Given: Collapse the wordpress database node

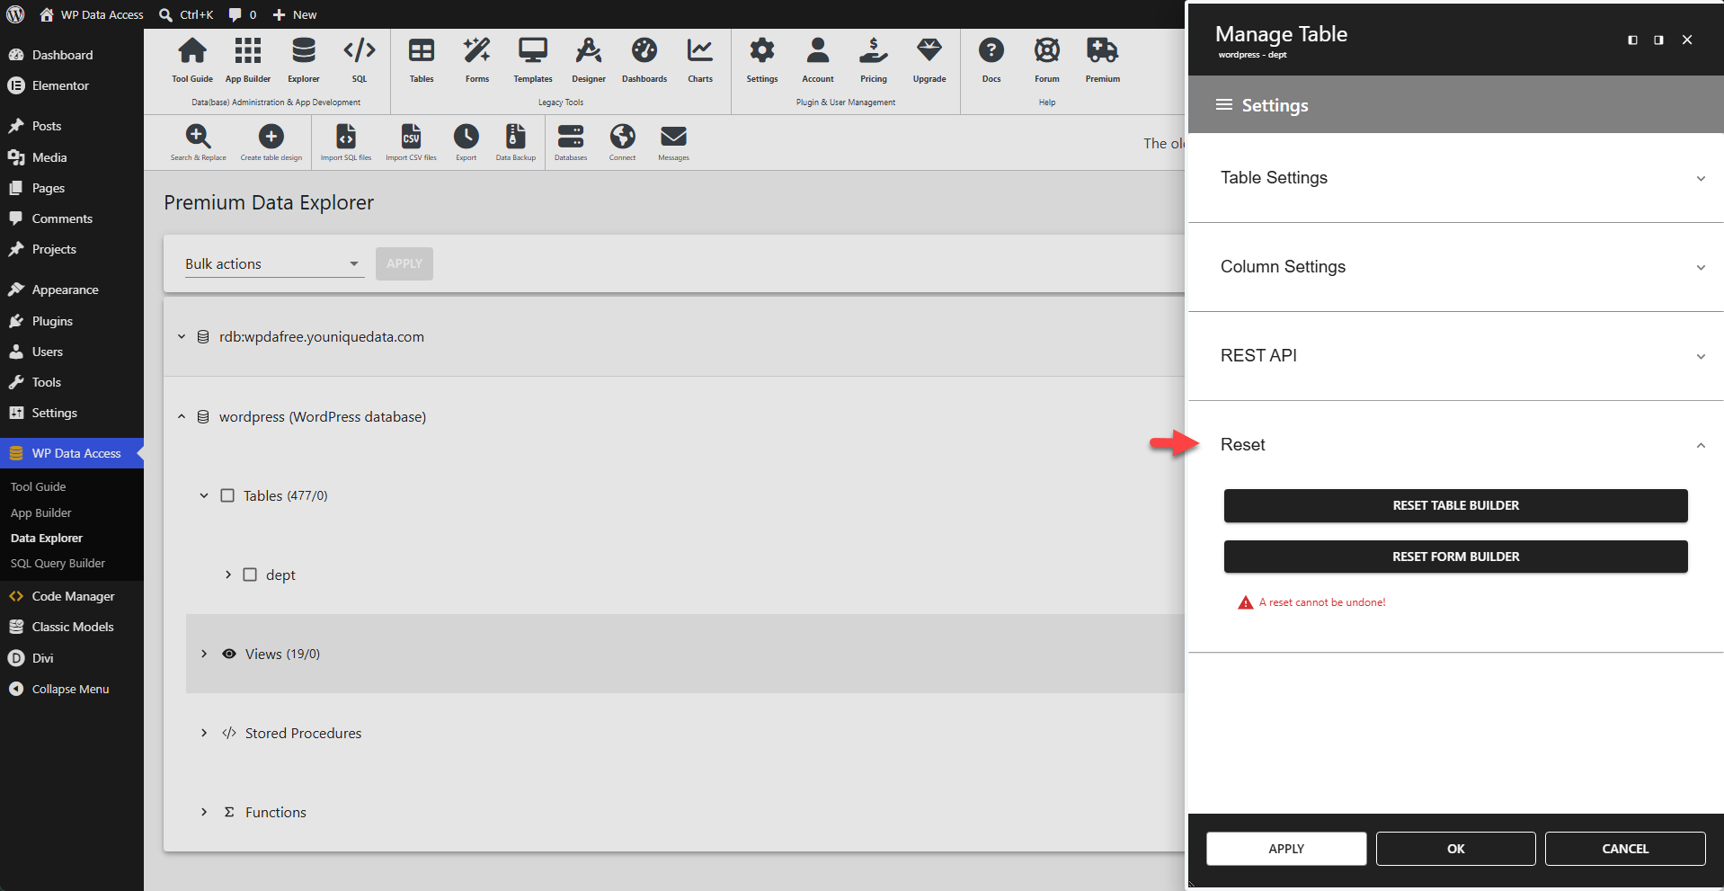Looking at the screenshot, I should point(182,416).
